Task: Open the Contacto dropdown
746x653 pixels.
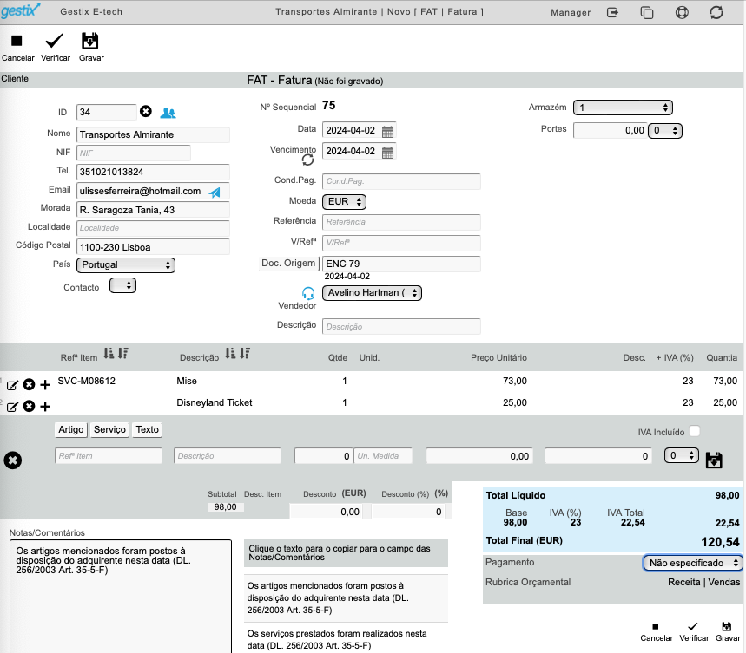Action: click(x=122, y=285)
